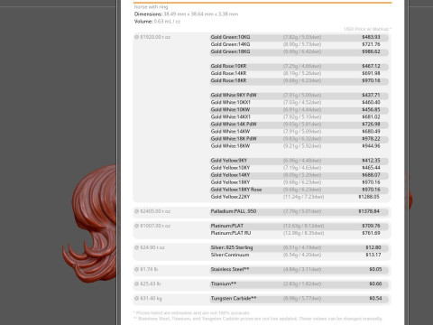The image size is (433, 325).
Task: Select Gold Yellow:22KY entry
Action: [x=230, y=197]
